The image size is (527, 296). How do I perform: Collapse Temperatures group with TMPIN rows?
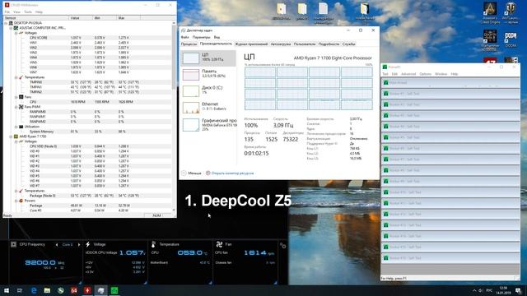16,77
